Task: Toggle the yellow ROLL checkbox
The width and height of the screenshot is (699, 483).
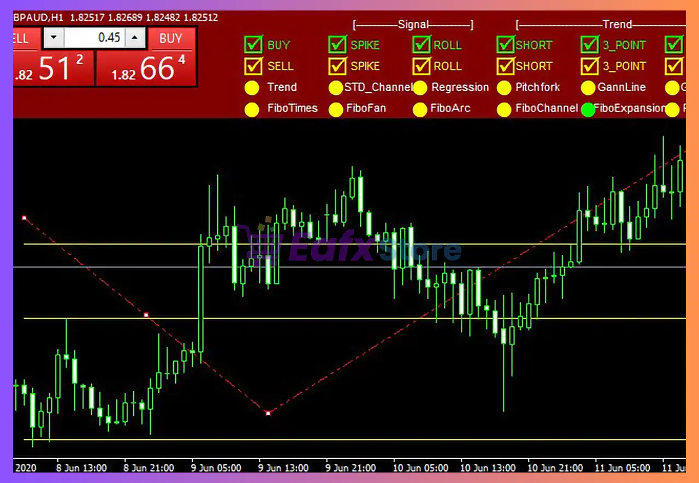Action: coord(422,66)
